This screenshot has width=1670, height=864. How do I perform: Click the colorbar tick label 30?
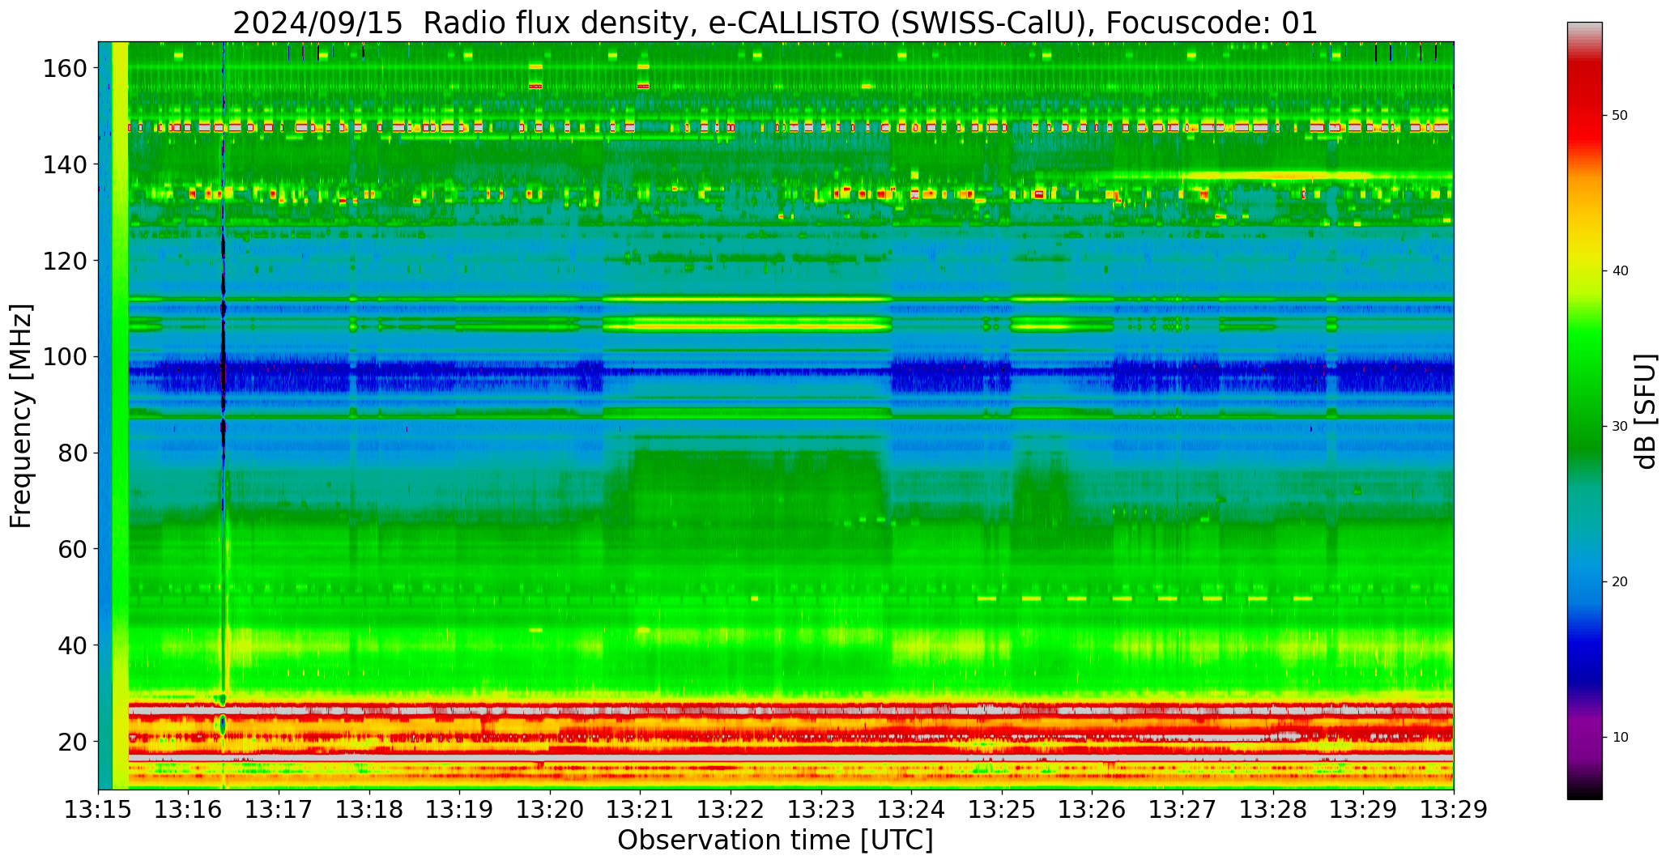pos(1619,427)
